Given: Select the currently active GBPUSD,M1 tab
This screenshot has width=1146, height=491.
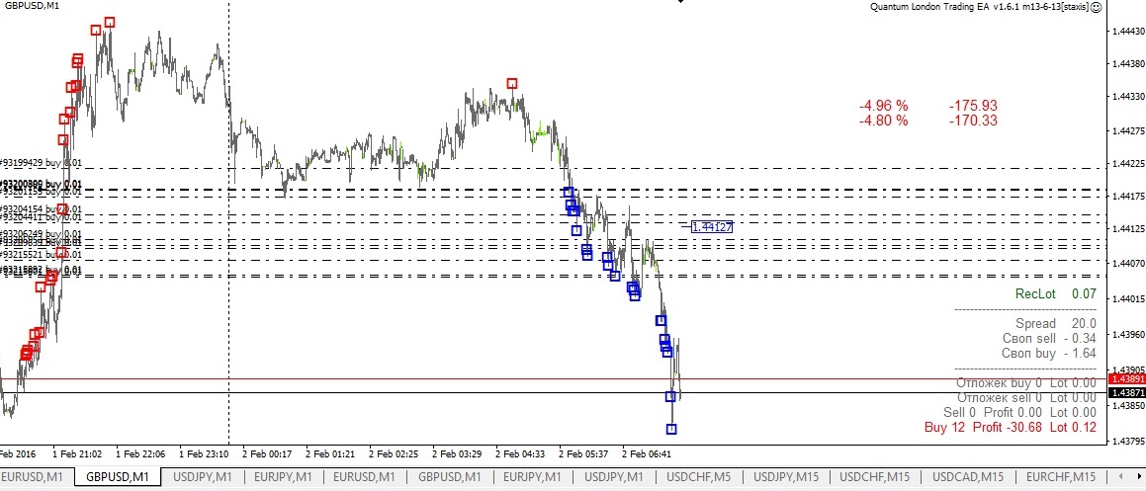Looking at the screenshot, I should (118, 477).
